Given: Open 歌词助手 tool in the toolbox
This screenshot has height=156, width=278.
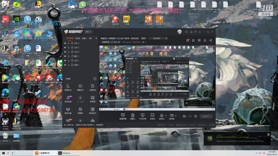Looking at the screenshot, I should tap(92, 111).
